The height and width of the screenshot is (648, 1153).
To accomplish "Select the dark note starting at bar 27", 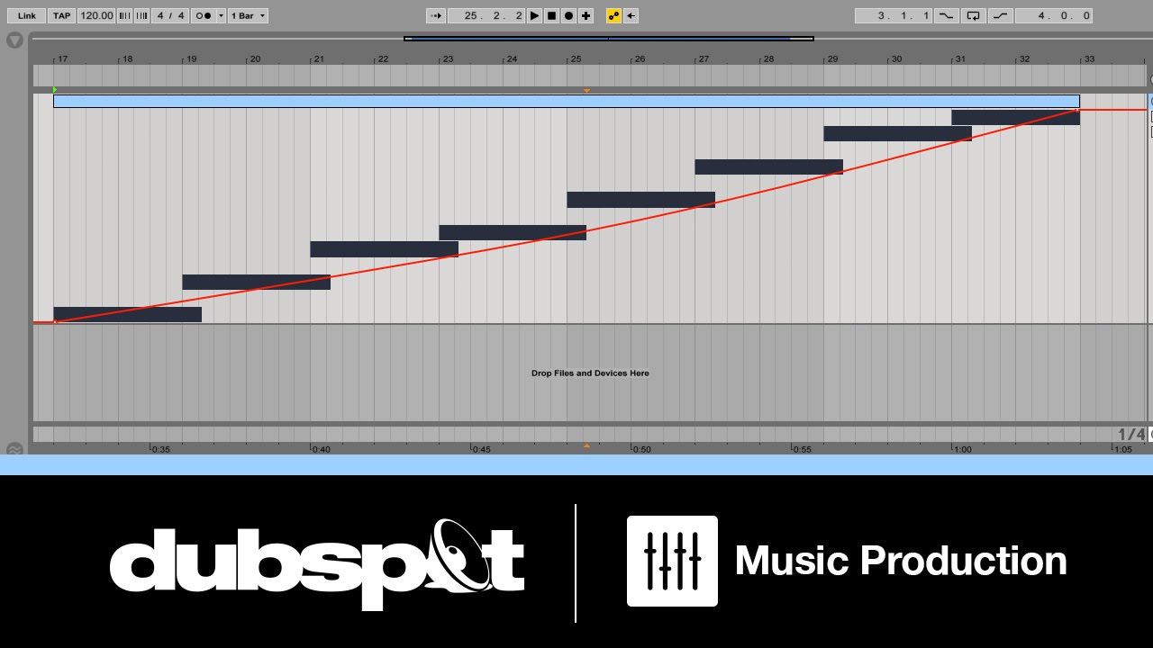I will click(768, 166).
